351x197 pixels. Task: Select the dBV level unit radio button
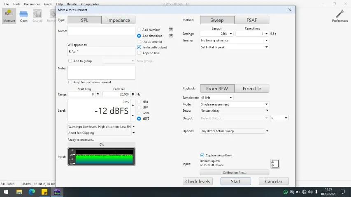pyautogui.click(x=139, y=108)
